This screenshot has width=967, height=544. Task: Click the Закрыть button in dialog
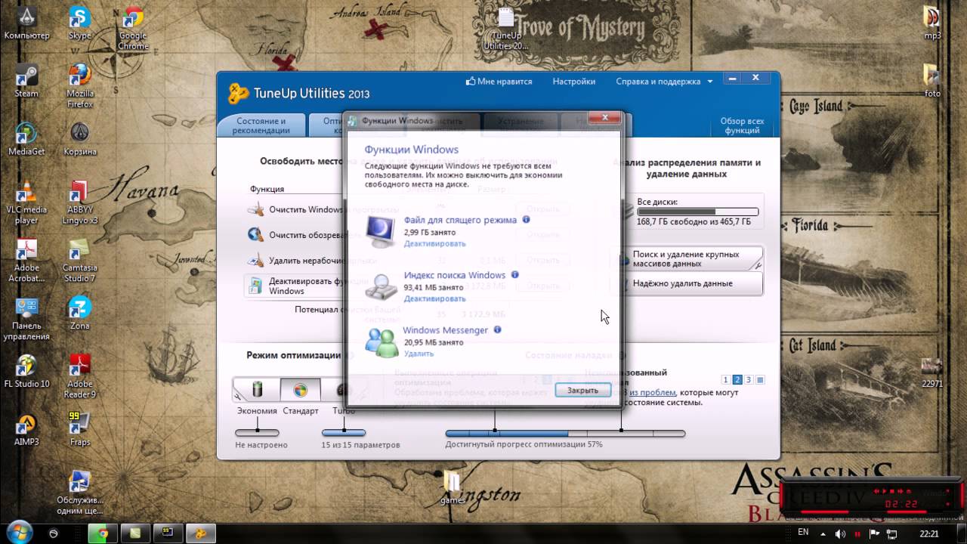point(582,390)
